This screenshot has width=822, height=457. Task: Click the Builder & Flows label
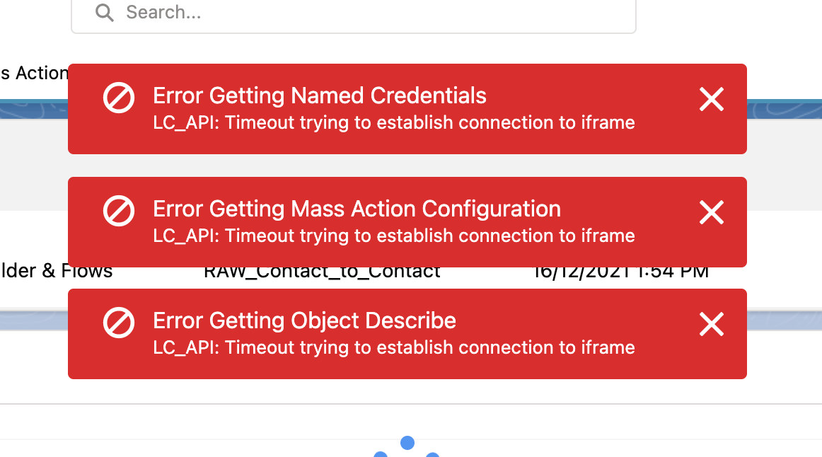pos(56,271)
